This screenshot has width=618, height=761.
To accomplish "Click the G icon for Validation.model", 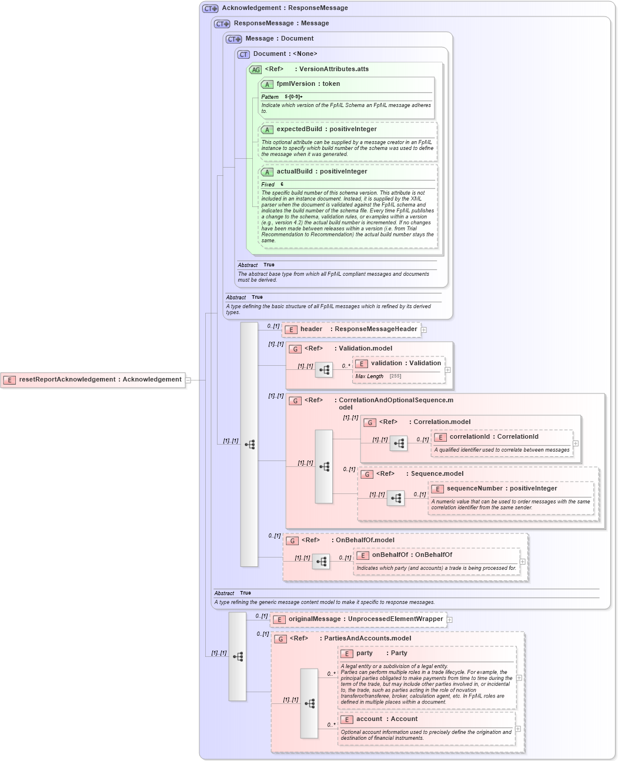I will point(295,349).
